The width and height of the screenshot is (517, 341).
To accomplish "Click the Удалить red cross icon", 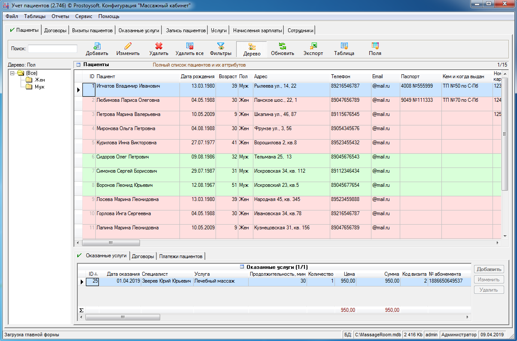I will coord(158,46).
